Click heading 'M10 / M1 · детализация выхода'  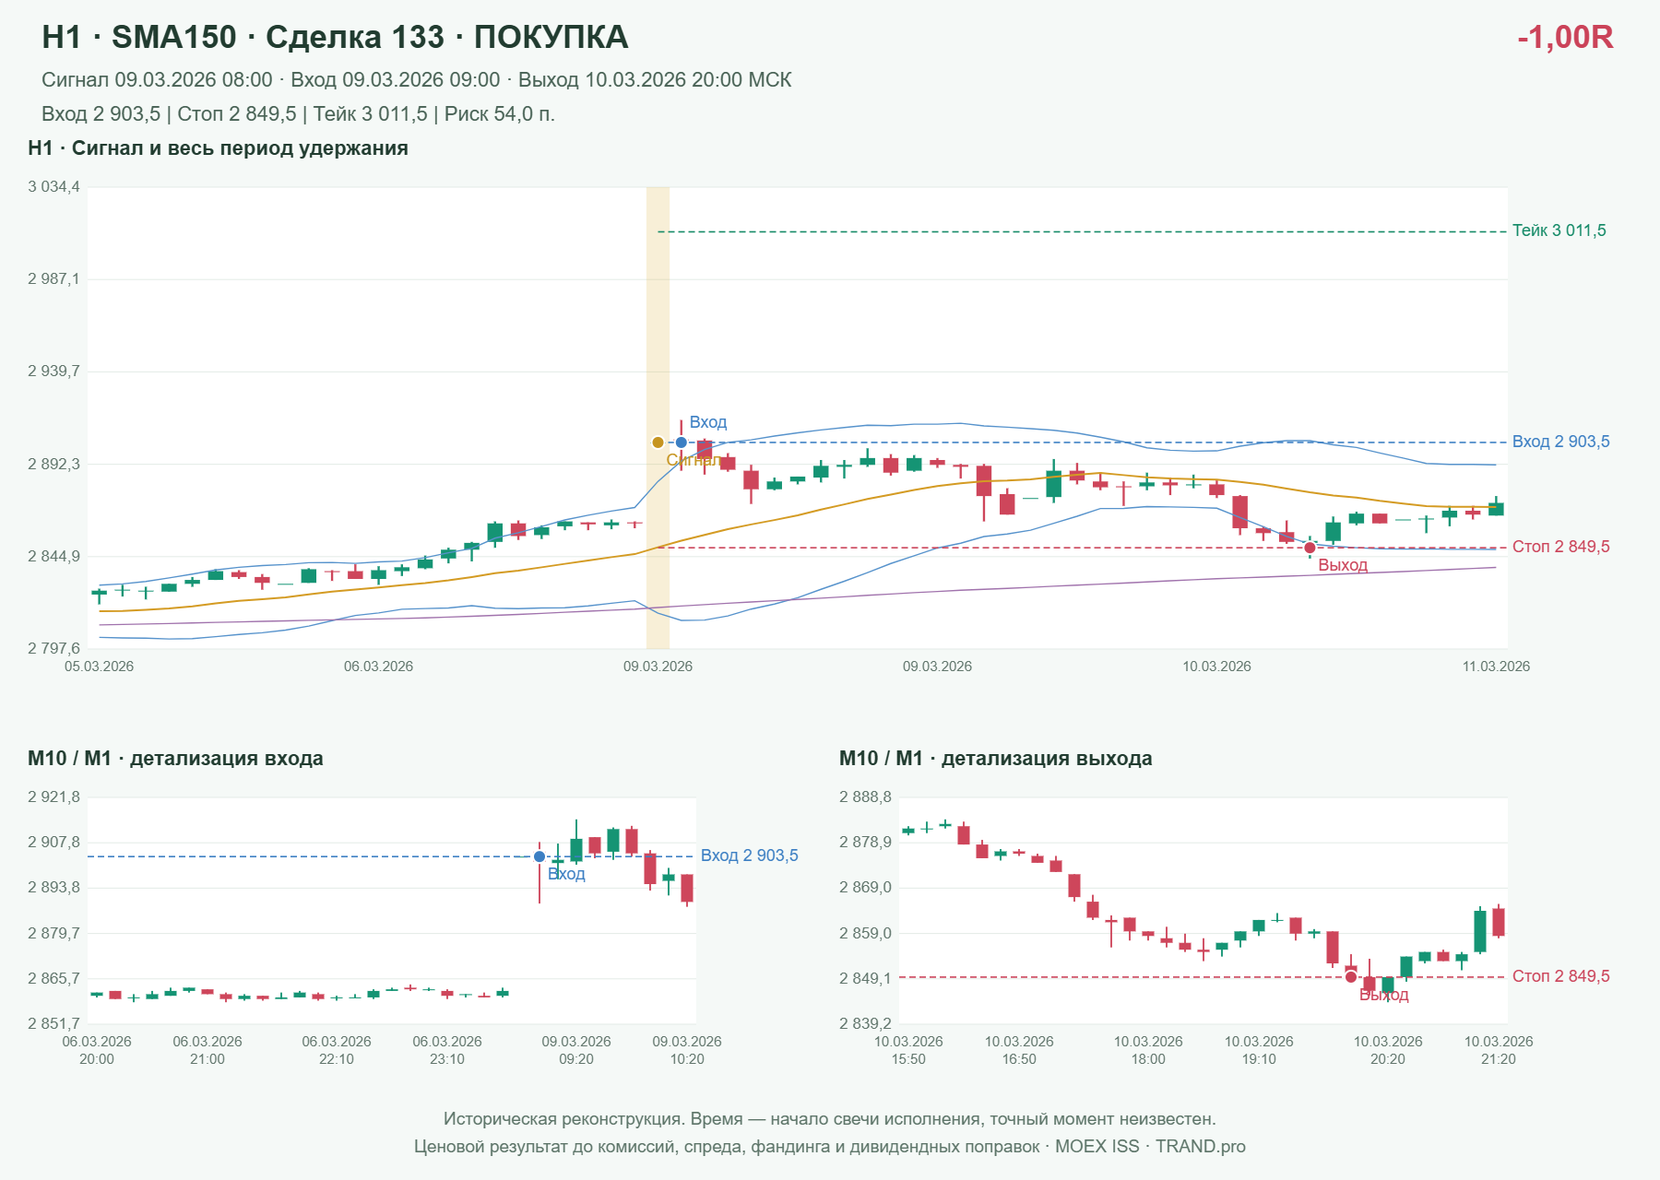[995, 759]
